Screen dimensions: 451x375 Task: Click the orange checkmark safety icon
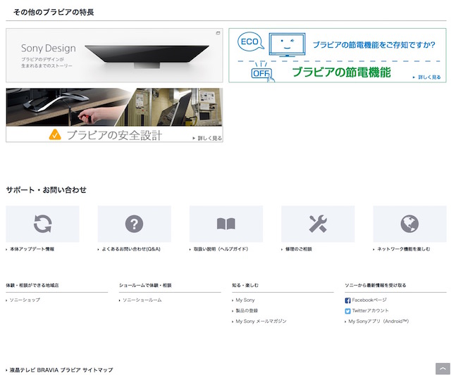tap(55, 134)
